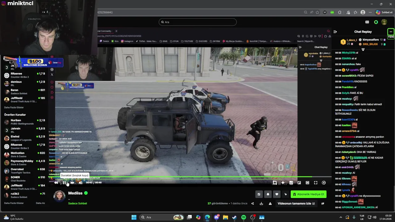
Task: Click the 'Sohbet et' Copilot button
Action: click(384, 12)
